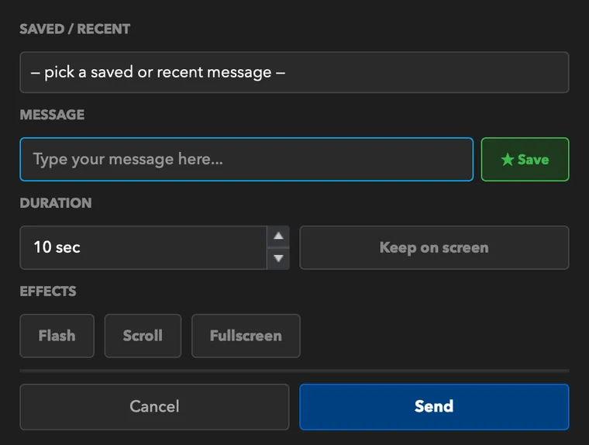This screenshot has width=589, height=445.
Task: Send the message
Action: [x=434, y=407]
